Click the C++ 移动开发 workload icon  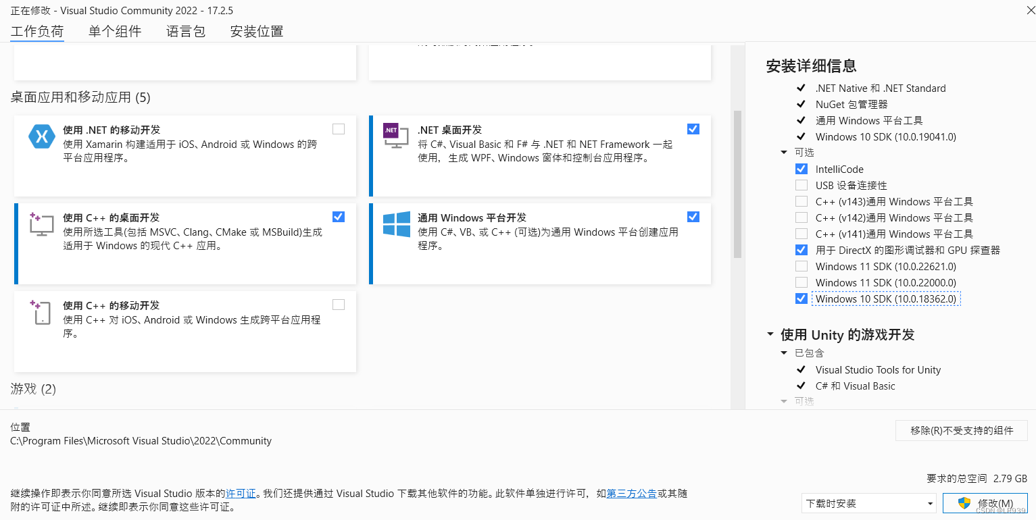41,311
